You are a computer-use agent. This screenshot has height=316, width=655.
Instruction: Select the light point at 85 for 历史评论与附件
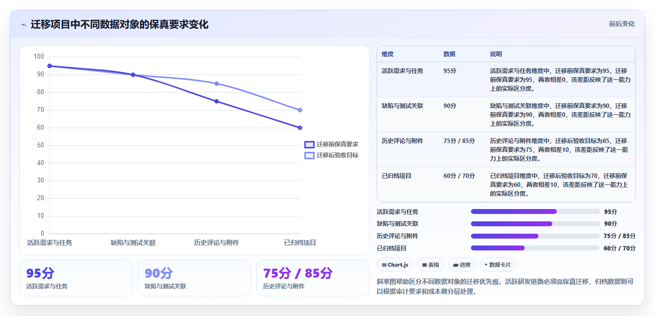(217, 84)
